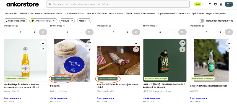237x104 pixels.
Task: Click info icon beside first Sponsorisé label
Action: pos(17,26)
